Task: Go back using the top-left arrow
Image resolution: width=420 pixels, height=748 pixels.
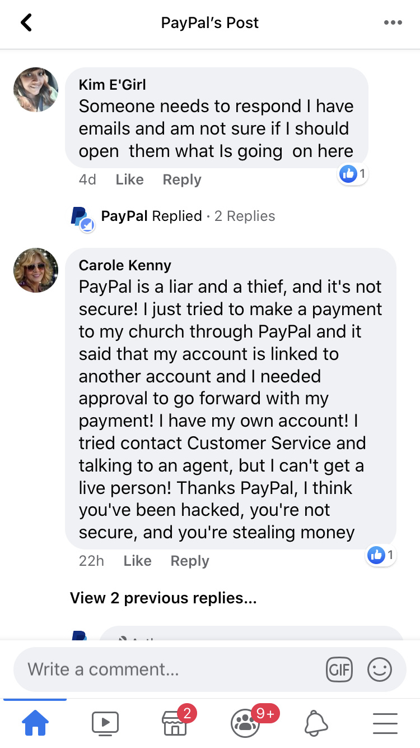Action: pos(26,23)
